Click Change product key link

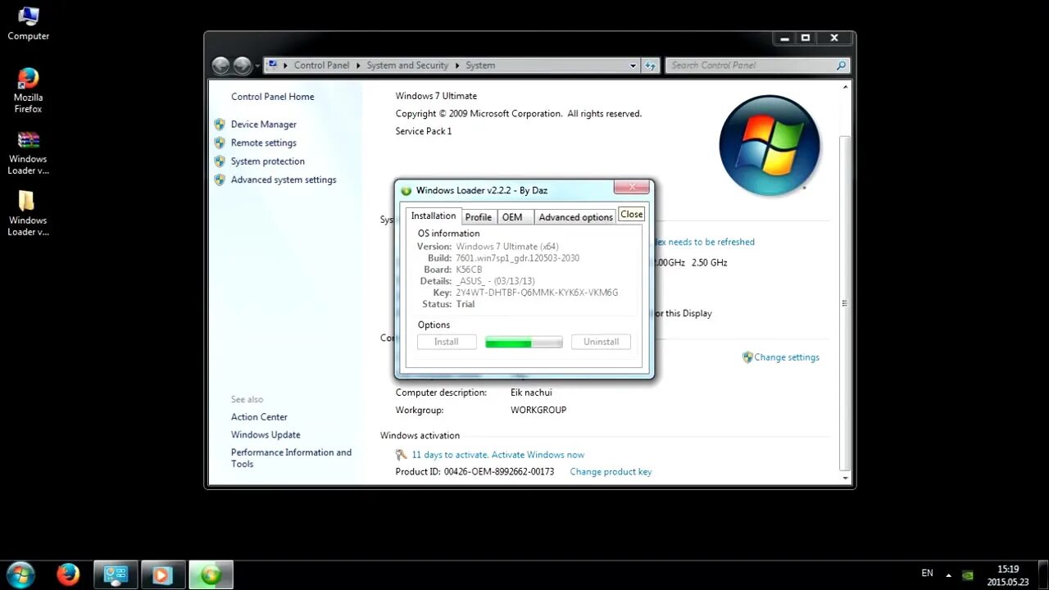pyautogui.click(x=611, y=472)
